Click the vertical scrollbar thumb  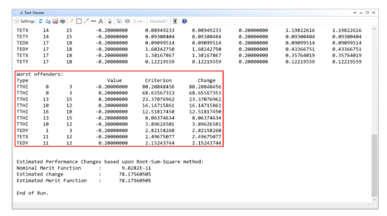pyautogui.click(x=374, y=165)
